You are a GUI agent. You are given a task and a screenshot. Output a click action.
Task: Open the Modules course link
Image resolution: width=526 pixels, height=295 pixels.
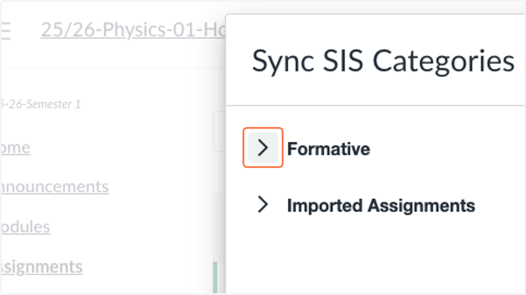pos(25,227)
